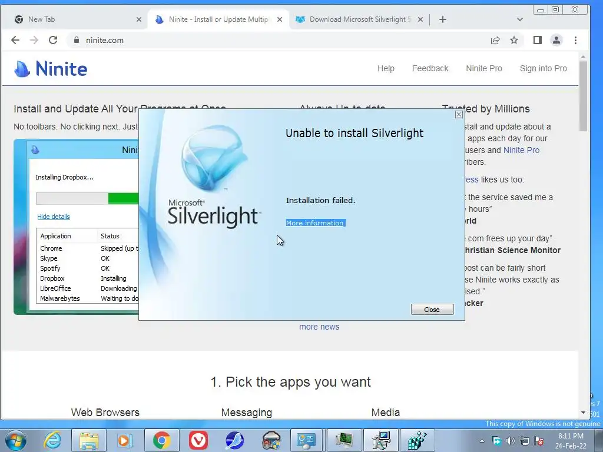Screen dimensions: 603x452
Task: Click the LibreOffice row in installer list
Action: 88,288
